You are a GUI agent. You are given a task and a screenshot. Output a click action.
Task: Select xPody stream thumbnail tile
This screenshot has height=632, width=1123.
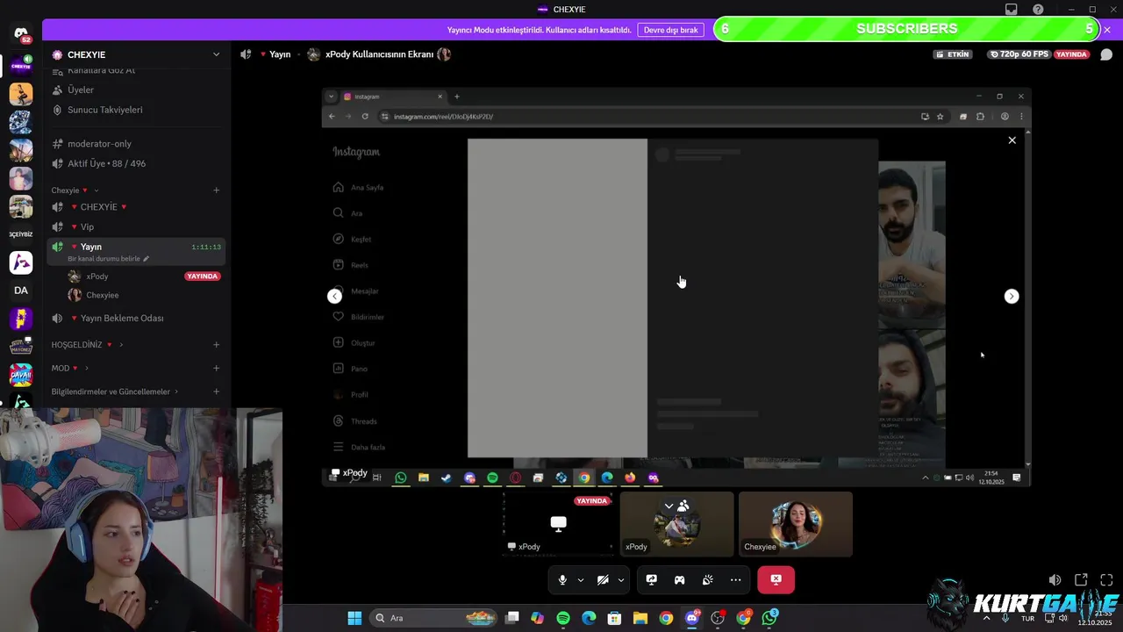click(x=558, y=524)
